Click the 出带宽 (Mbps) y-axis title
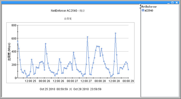 pos(9,52)
